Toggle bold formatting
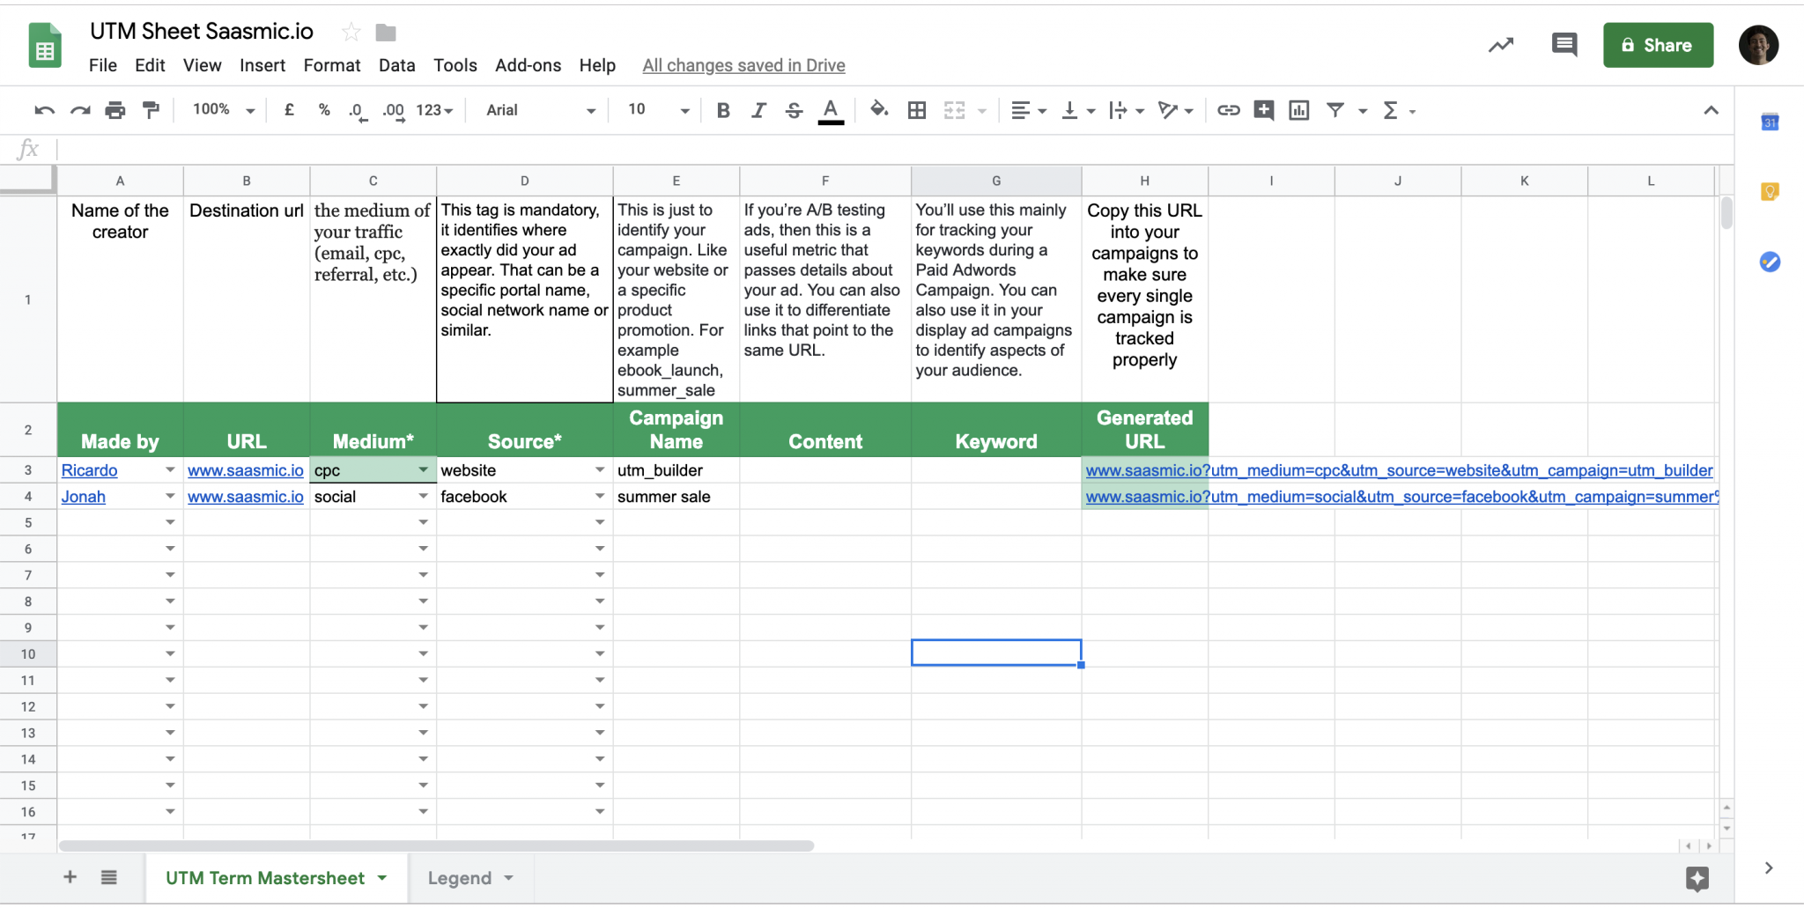Viewport: 1804px width, 908px height. (x=722, y=110)
